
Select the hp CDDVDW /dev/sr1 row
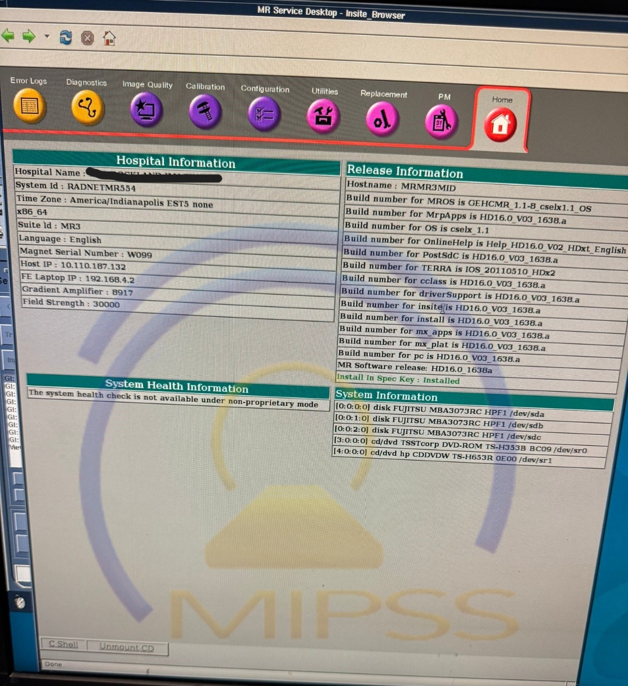(469, 456)
